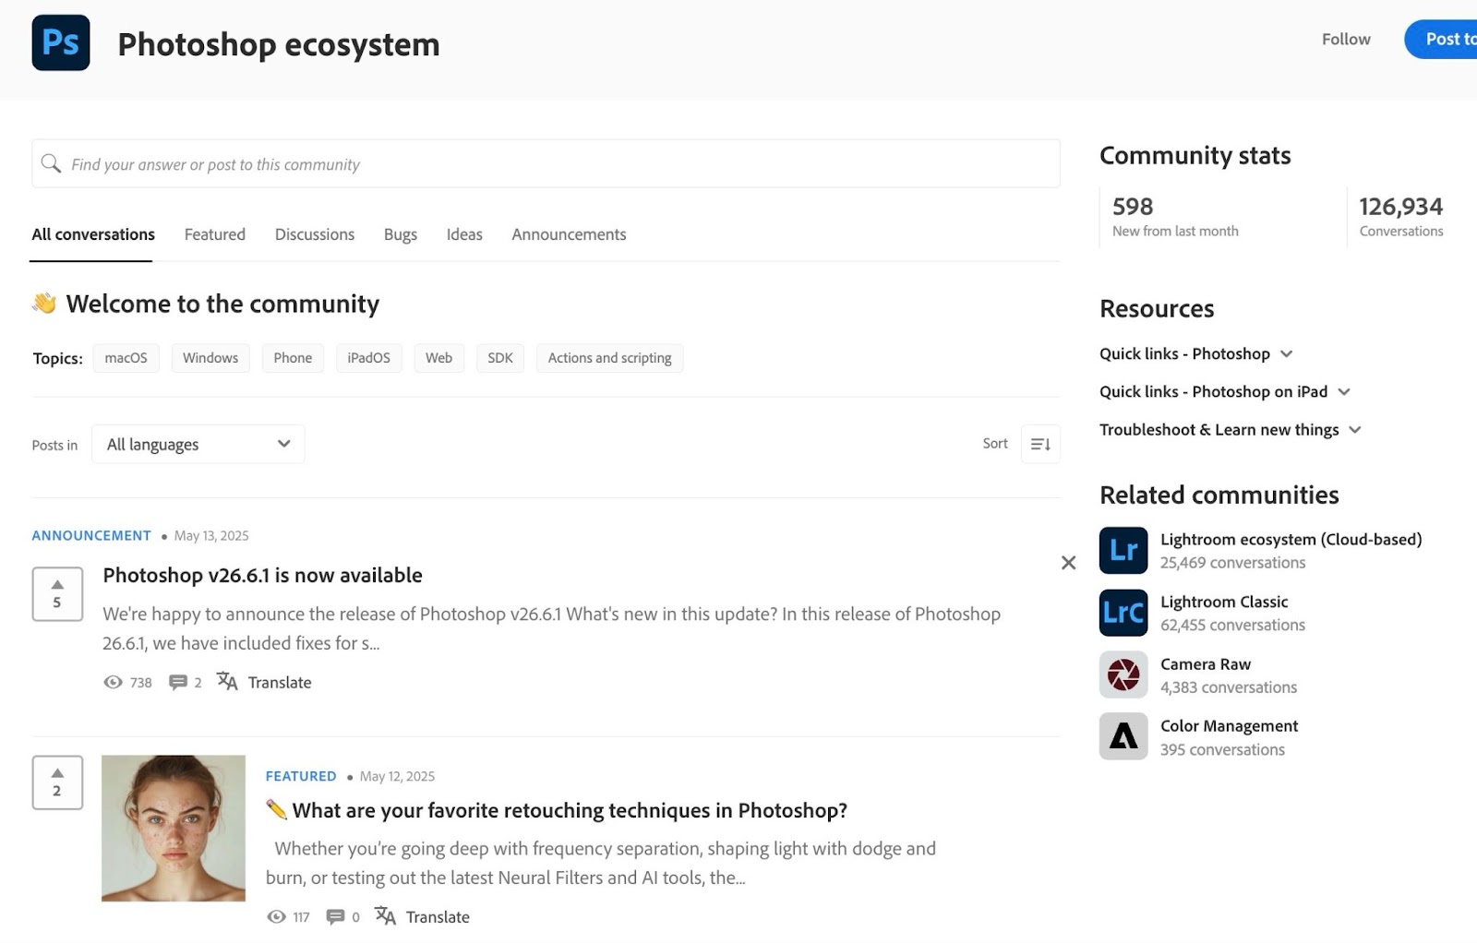Open the Color Management Adobe icon
Image resolution: width=1477 pixels, height=943 pixels.
point(1123,736)
